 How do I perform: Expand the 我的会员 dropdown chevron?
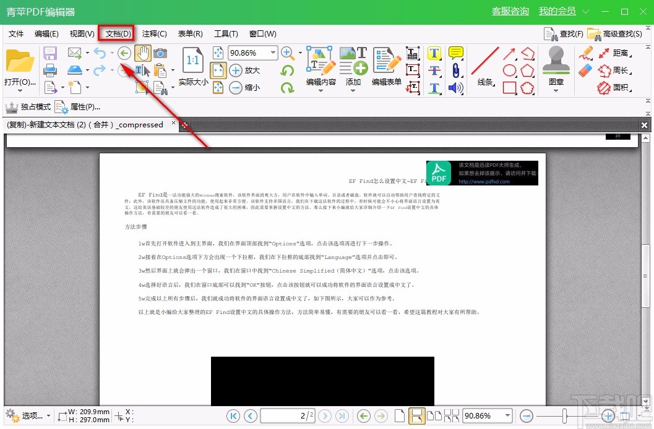(x=585, y=12)
